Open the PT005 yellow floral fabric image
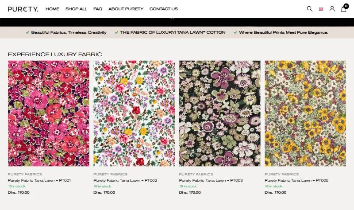This screenshot has height=210, width=354. (305, 113)
